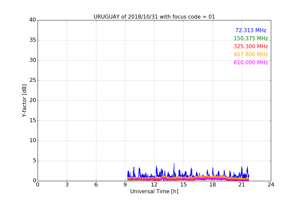Select the 407.800 MHz legend label
This screenshot has height=201, width=301.
click(x=251, y=55)
